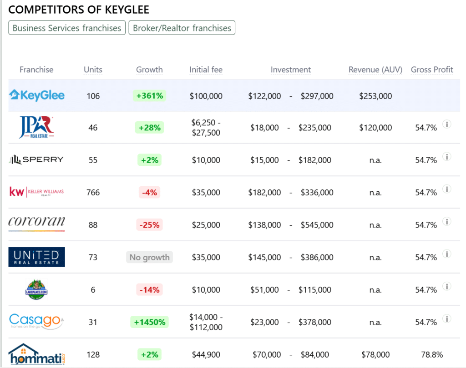Click Lakeplace's $51,000 investment minimum
Image resolution: width=466 pixels, height=368 pixels.
(x=264, y=289)
